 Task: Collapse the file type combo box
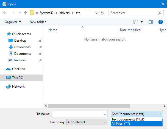[137, 114]
